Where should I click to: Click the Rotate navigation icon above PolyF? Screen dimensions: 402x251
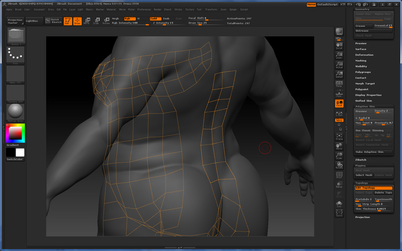tap(339, 165)
